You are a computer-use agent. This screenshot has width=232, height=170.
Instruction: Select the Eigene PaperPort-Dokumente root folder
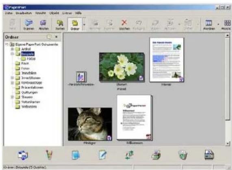37,44
